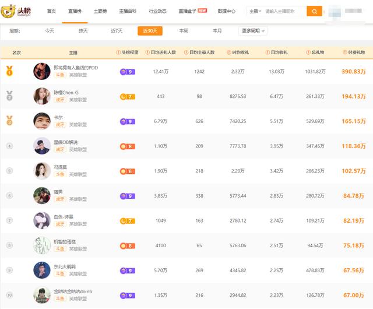The width and height of the screenshot is (373, 309).
Task: Click the bronze rank 3 medal icon
Action: pos(9,121)
